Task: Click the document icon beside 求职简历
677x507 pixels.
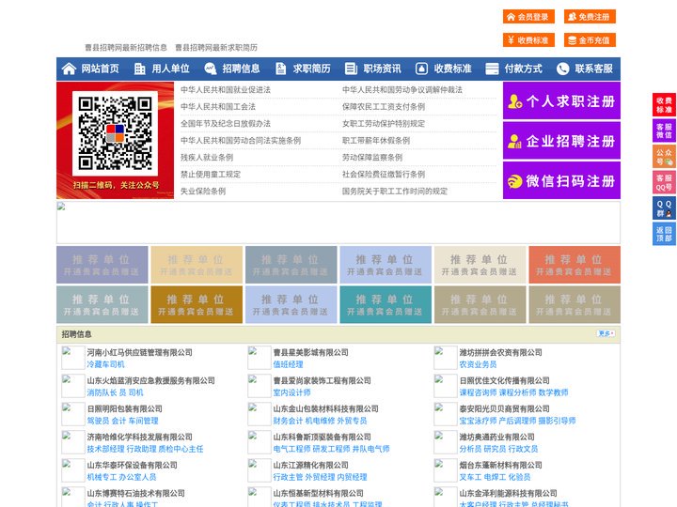Action: click(x=280, y=69)
